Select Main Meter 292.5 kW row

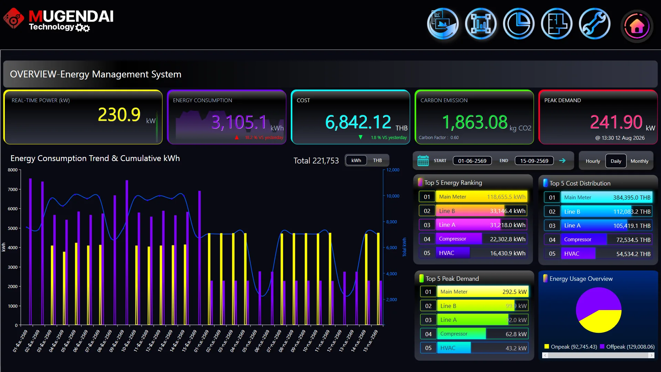pyautogui.click(x=474, y=292)
